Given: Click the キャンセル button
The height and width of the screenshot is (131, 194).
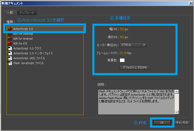Looking at the screenshot, I should (x=182, y=123).
